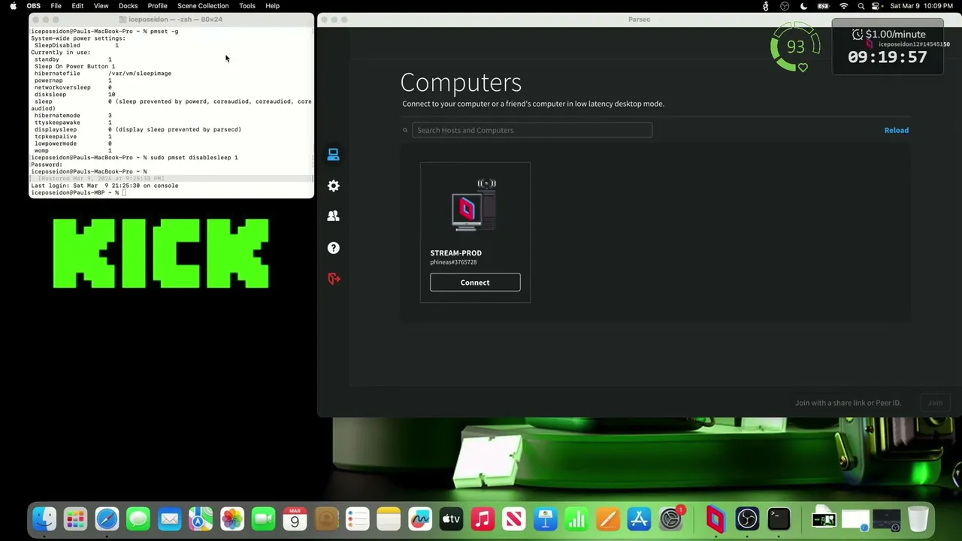Viewport: 962px width, 541px height.
Task: Open the OBS application menu
Action: (x=34, y=6)
